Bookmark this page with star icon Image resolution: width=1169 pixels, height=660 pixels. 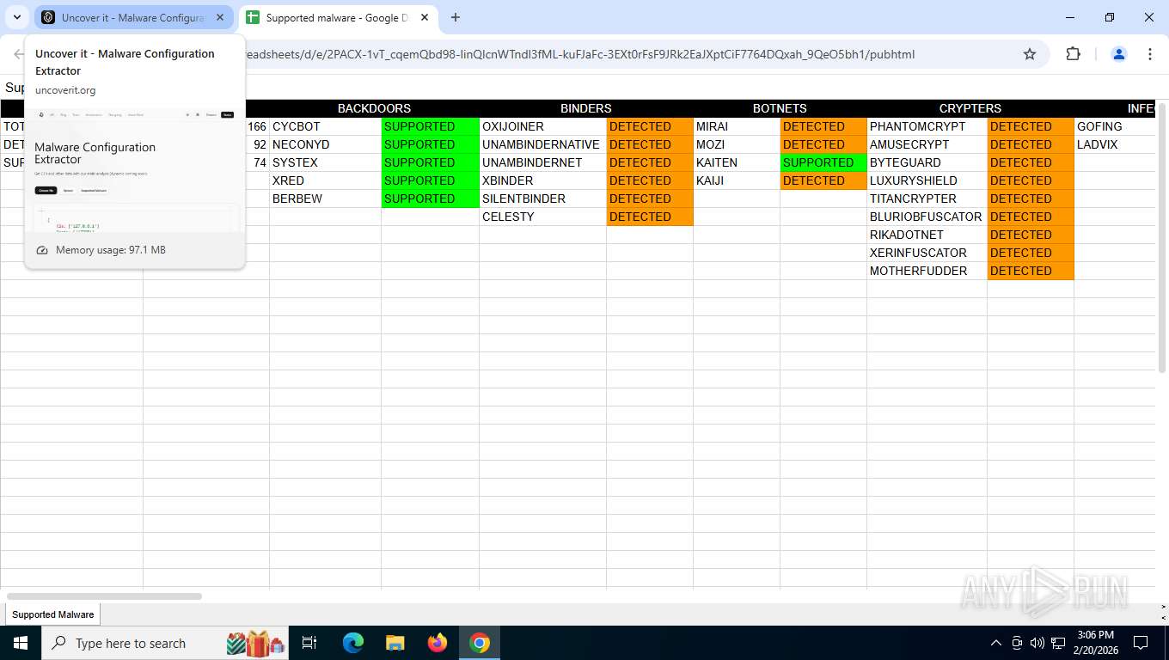pyautogui.click(x=1030, y=54)
